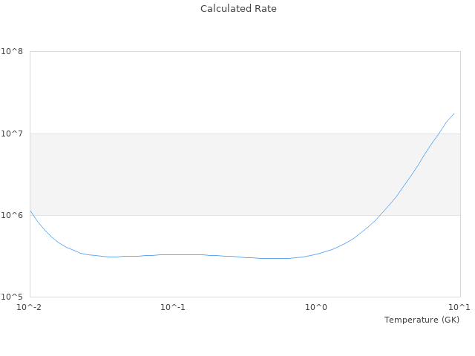Image resolution: width=475 pixels, height=356 pixels.
Task: Click the "Temperature (GK)" axis title
Action: tap(422, 320)
